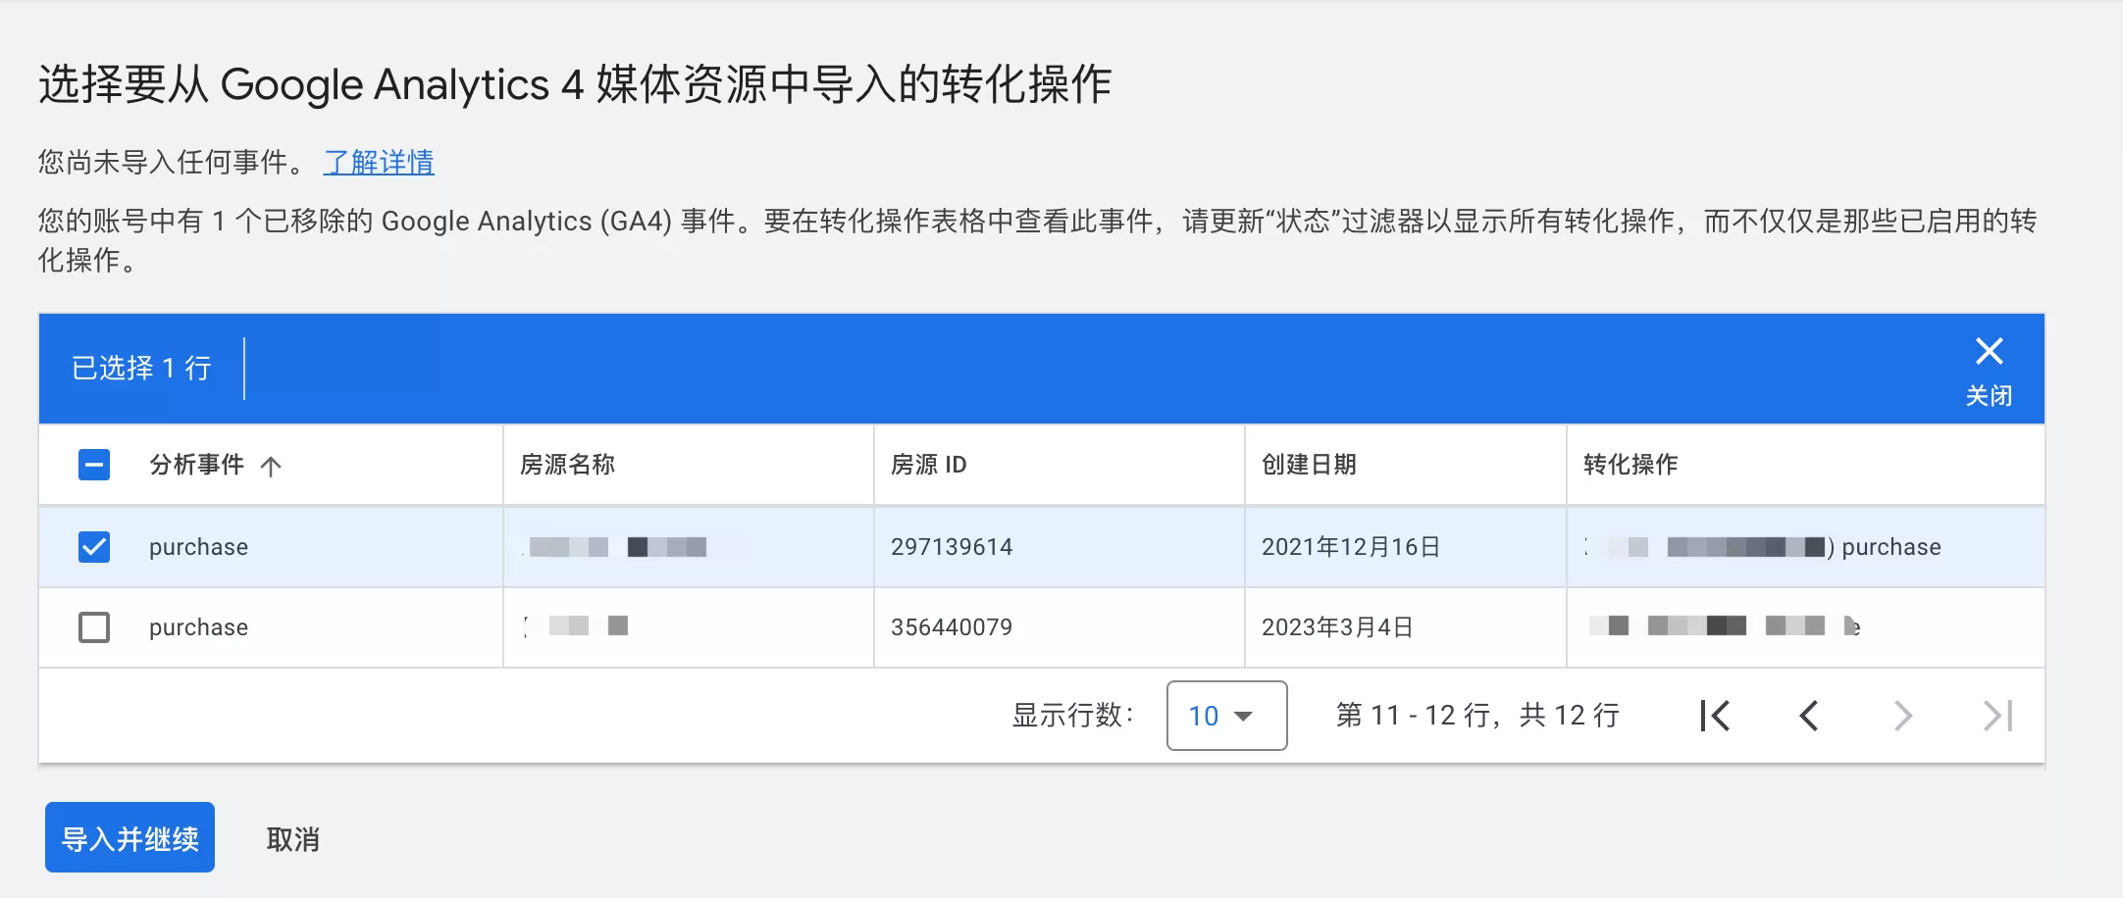Go to the previous page of results
2123x898 pixels.
pyautogui.click(x=1809, y=716)
